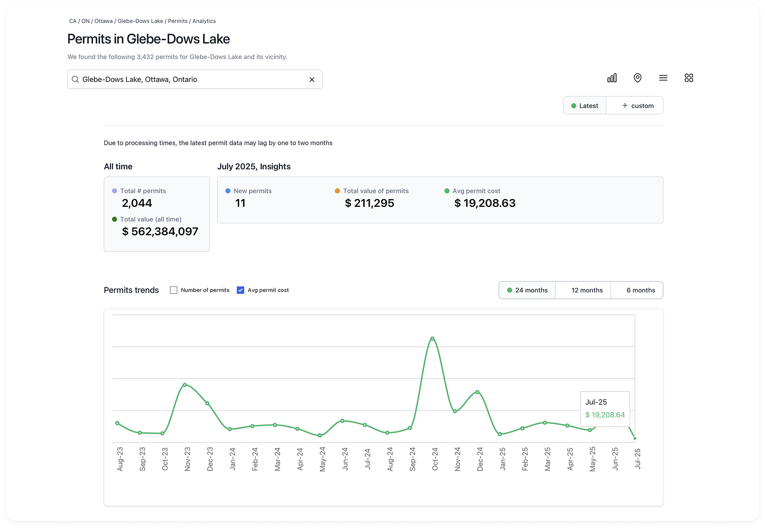Screen dimensions: 765x529
Task: Switch to the map pin view
Action: 637,78
